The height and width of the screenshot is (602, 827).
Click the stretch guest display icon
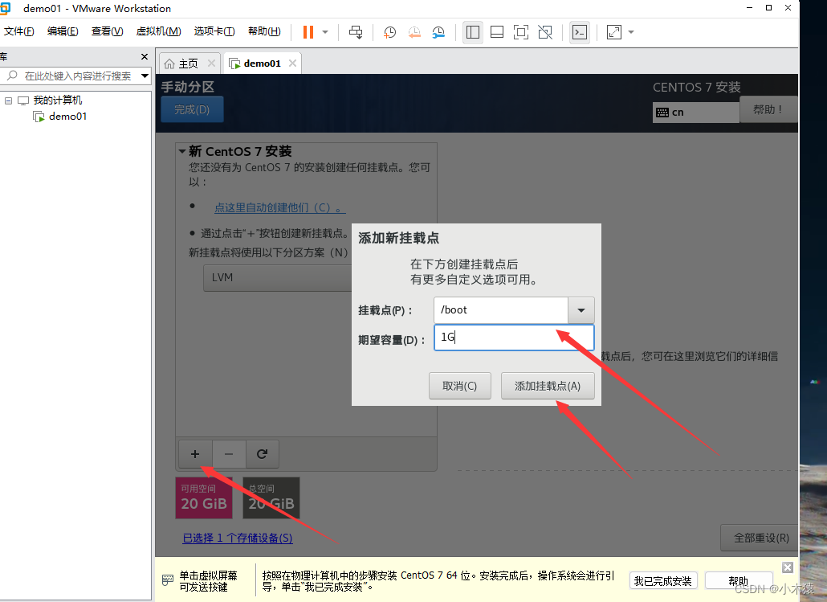614,32
